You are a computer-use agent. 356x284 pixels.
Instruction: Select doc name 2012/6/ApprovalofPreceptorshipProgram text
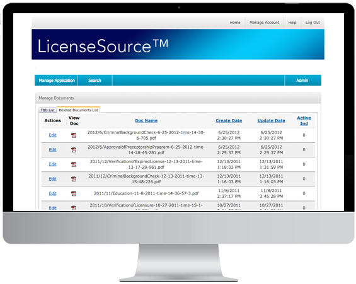(x=146, y=150)
